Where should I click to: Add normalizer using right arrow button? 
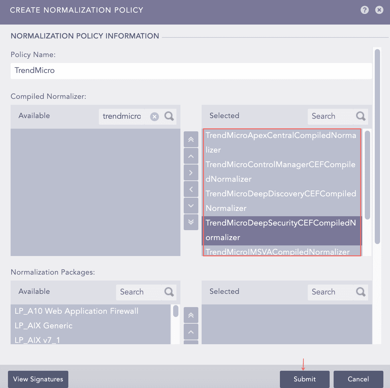[191, 173]
